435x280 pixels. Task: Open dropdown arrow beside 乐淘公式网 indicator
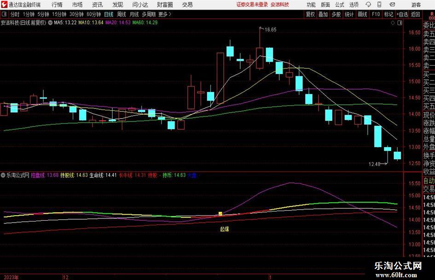pyautogui.click(x=3, y=175)
